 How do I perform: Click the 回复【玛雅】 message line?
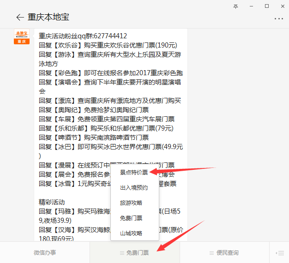109,216
